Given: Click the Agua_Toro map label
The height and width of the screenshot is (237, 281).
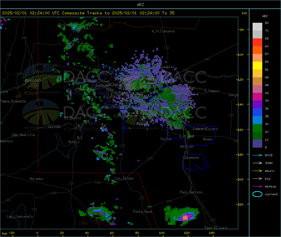Looking at the screenshot, I should 33,80.
